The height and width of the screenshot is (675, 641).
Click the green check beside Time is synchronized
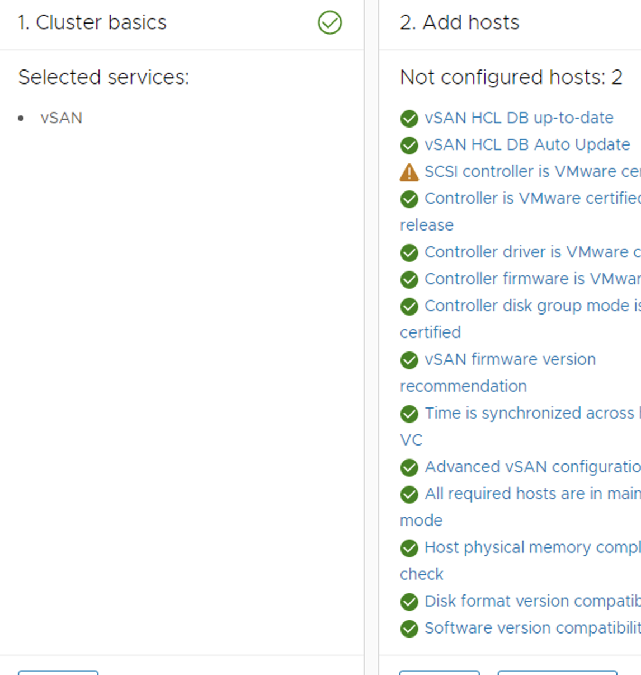[x=409, y=414]
